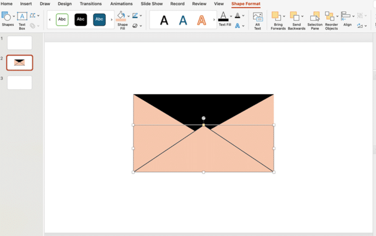Click the Alt Text icon
Screen dimensions: 376x236
pos(257,17)
